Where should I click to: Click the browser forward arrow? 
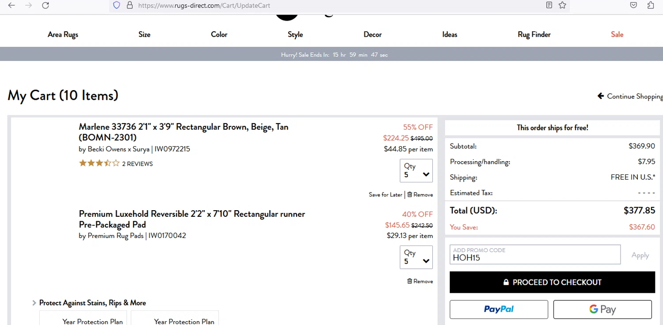(28, 5)
